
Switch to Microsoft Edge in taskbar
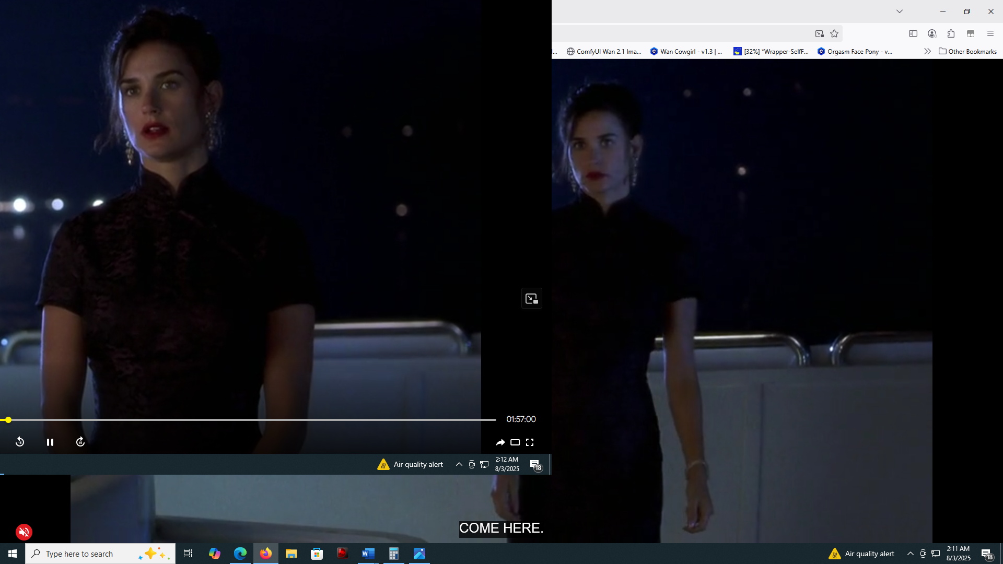coord(240,554)
